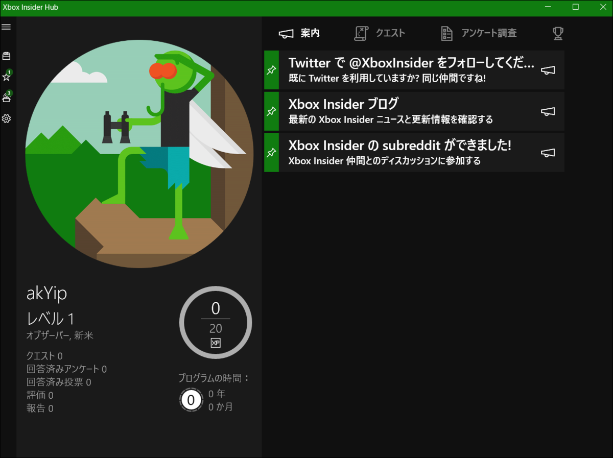Screen dimensions: 613x458
Task: Click the megaphone icon on the ブログ announcement
Action: (x=548, y=112)
